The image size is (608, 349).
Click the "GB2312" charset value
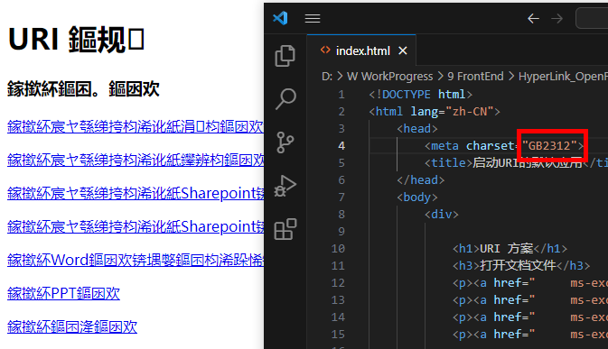pyautogui.click(x=549, y=146)
